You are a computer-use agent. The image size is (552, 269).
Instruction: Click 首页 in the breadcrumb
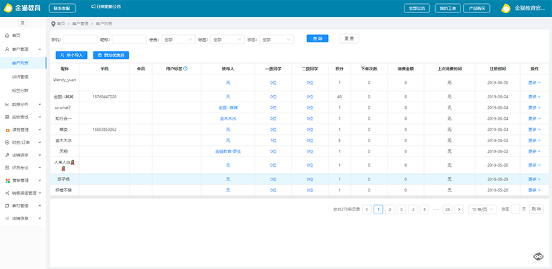(61, 24)
